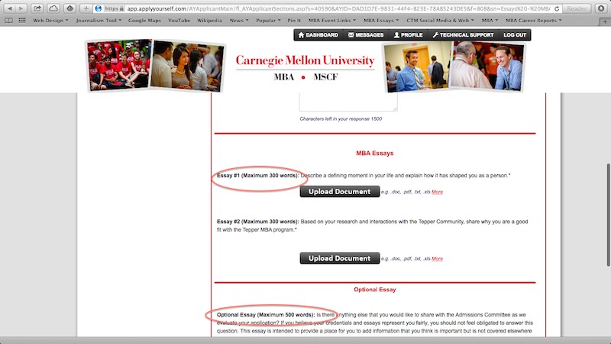This screenshot has height=344, width=611.
Task: Open the Wikipedia bookmark
Action: [209, 21]
